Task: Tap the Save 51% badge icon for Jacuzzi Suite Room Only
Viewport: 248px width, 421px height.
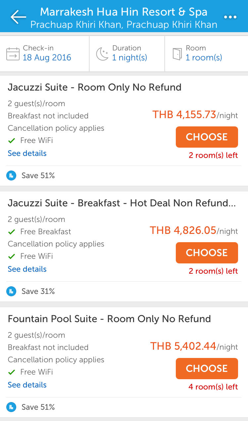Action: pos(11,175)
